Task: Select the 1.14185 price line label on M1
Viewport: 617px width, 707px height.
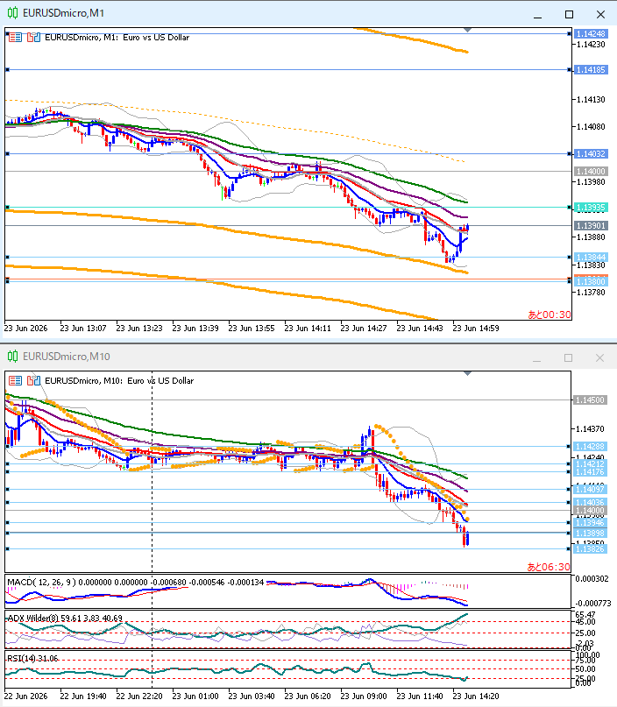Action: coord(591,70)
